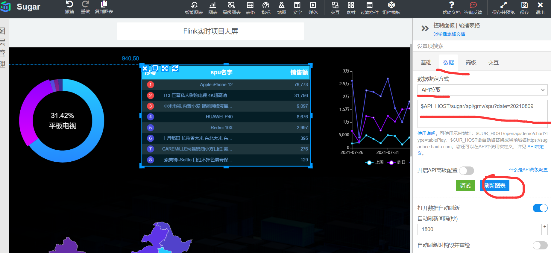Open 什么是API高级配置 link
This screenshot has height=253, width=551.
pyautogui.click(x=528, y=170)
